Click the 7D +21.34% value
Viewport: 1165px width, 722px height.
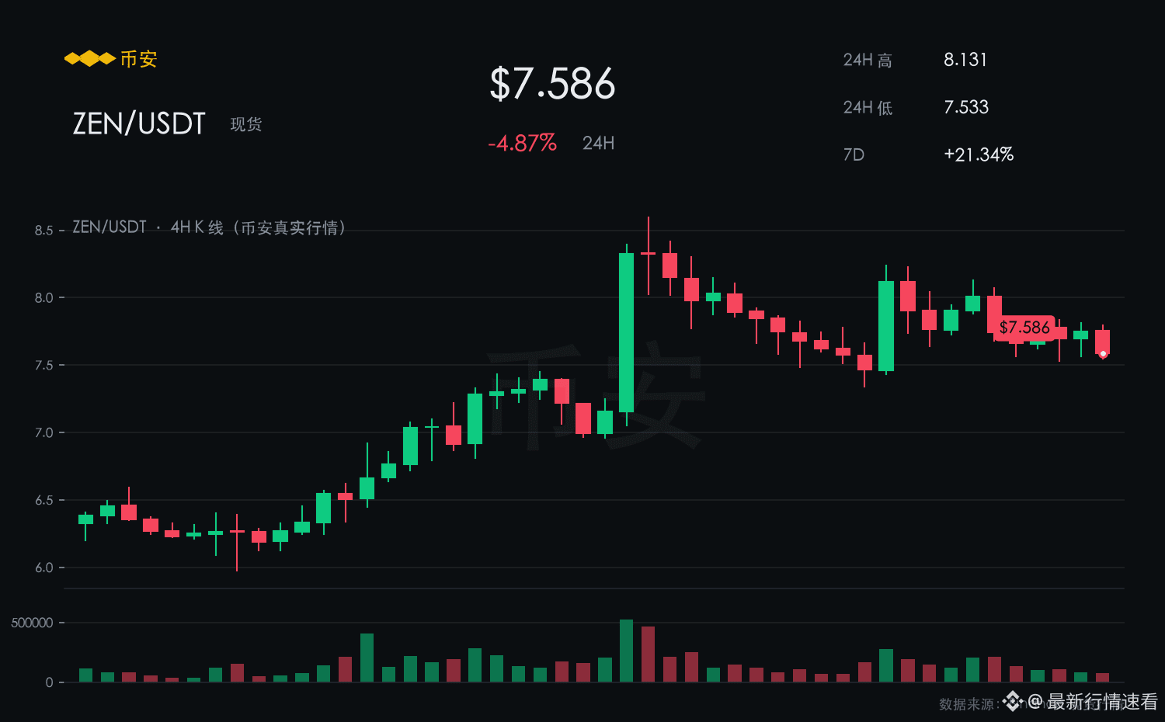(979, 154)
